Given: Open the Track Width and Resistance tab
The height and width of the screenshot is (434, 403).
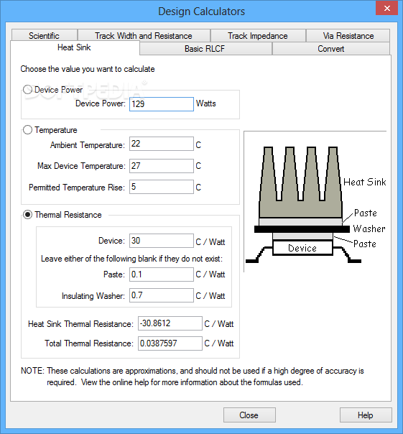Looking at the screenshot, I should pos(144,36).
